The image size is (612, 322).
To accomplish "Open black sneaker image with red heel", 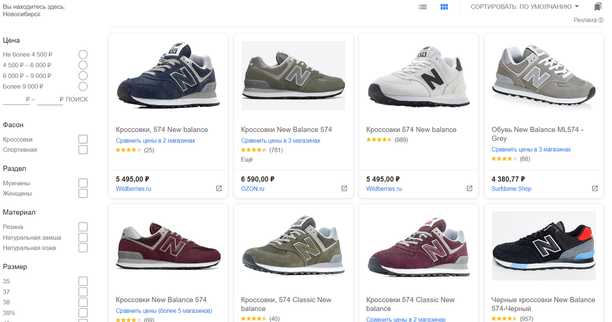I will 544,246.
